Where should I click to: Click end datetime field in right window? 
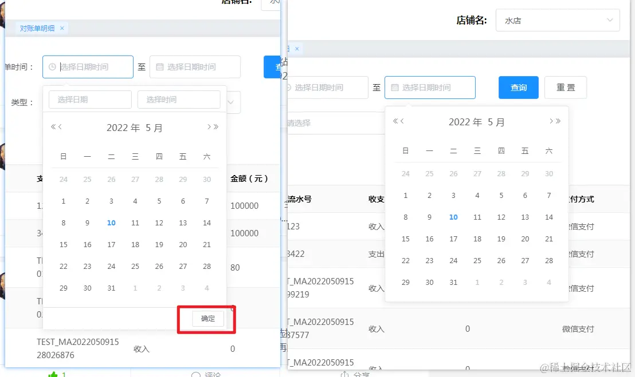430,88
